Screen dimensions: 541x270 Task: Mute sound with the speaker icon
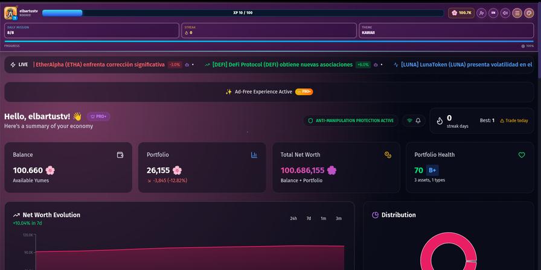[505, 13]
